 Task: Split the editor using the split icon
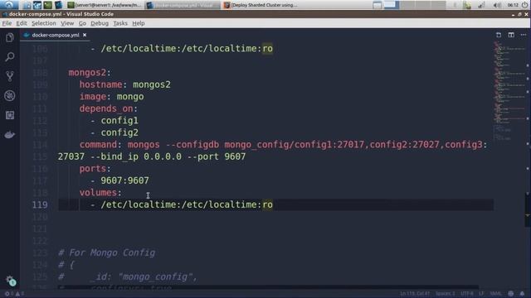[511, 35]
